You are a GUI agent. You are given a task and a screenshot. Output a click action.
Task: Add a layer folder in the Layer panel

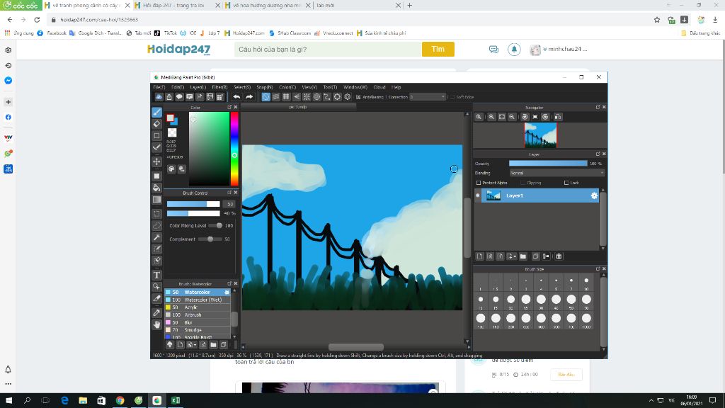click(x=523, y=256)
